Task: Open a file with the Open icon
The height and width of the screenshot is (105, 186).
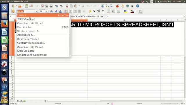Action: click(x=20, y=6)
